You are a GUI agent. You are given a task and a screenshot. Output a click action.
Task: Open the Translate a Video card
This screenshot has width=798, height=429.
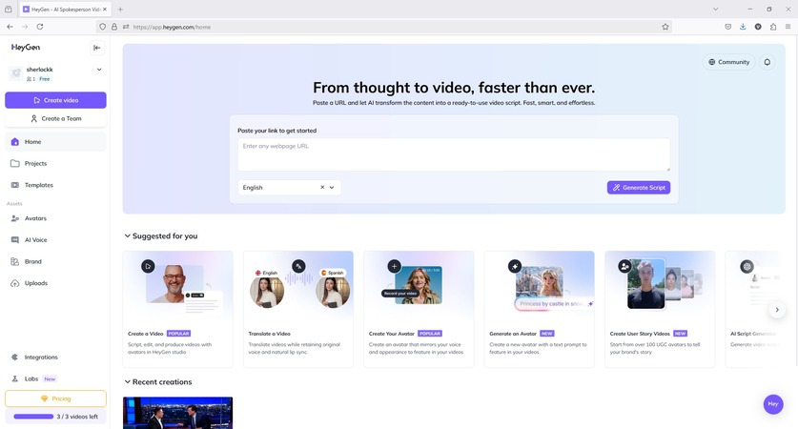(298, 309)
